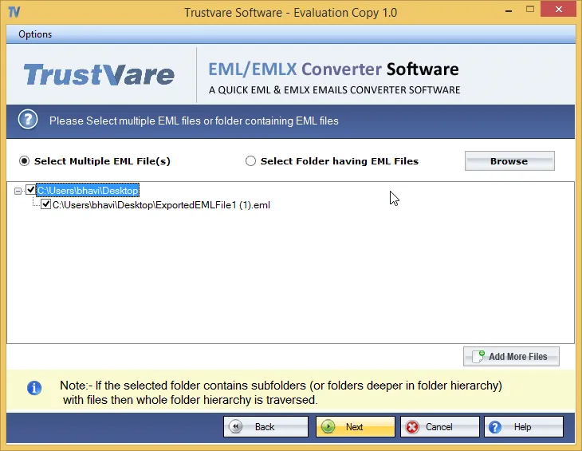
Task: Click the question mark help icon in banner
Action: tap(28, 121)
